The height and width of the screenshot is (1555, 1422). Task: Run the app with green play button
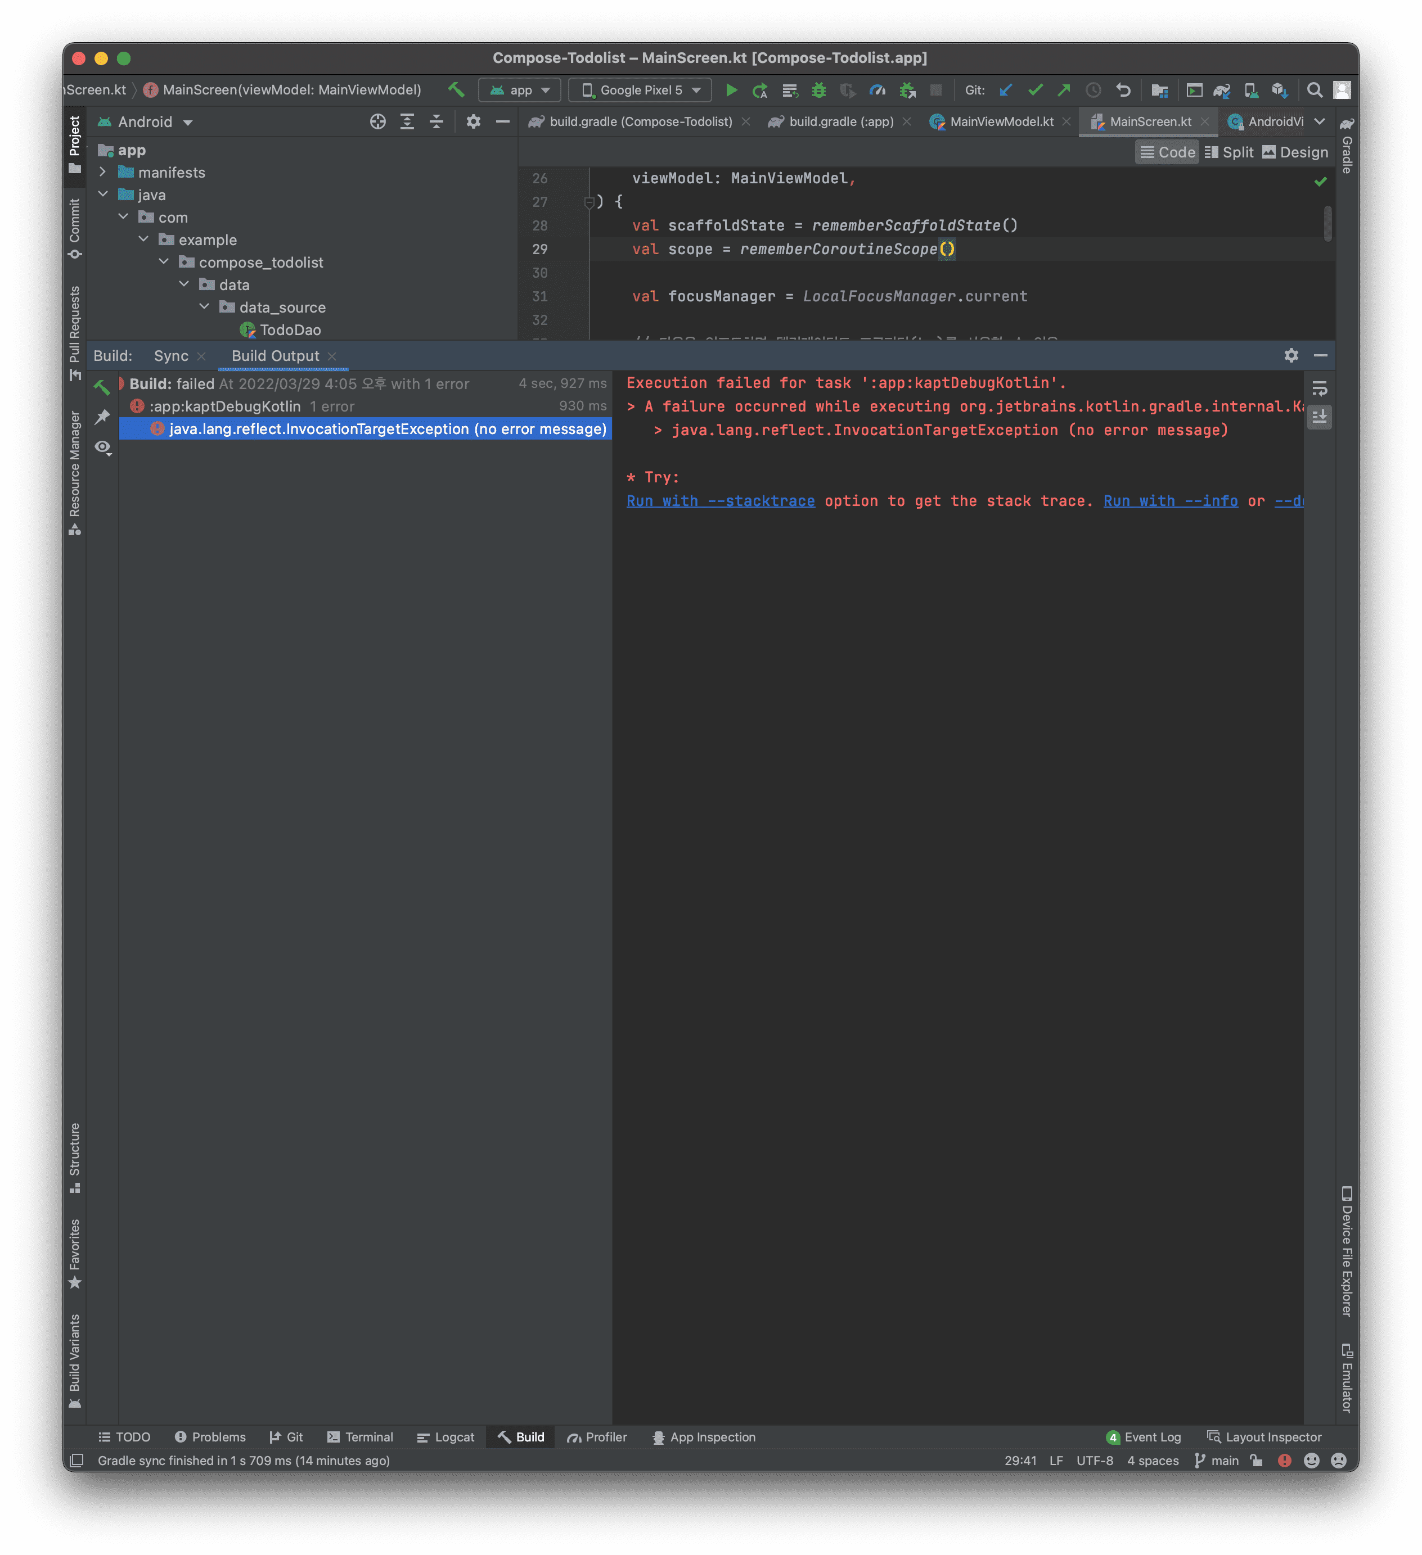(x=731, y=91)
